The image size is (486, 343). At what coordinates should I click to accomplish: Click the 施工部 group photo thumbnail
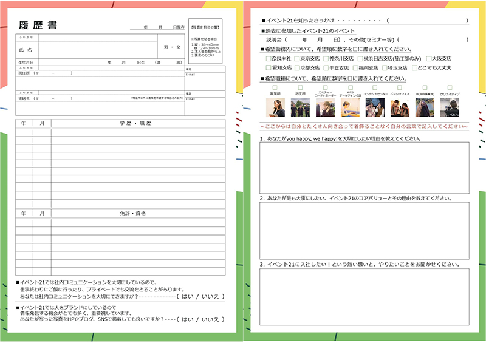(x=300, y=107)
